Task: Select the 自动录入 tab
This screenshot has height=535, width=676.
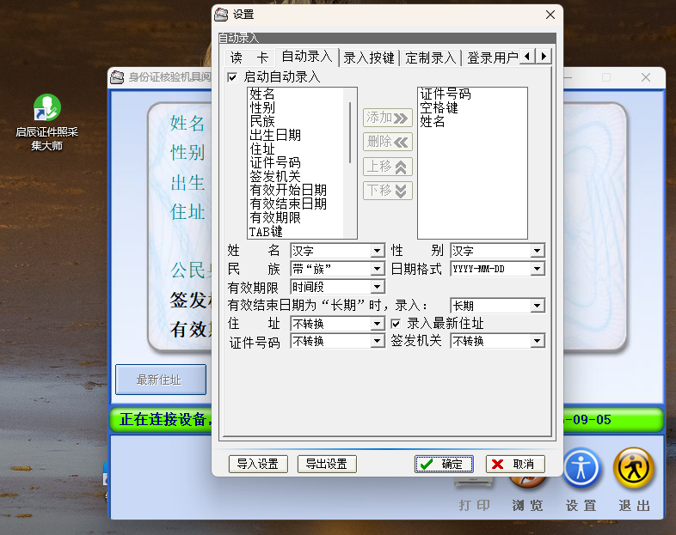Action: click(307, 57)
